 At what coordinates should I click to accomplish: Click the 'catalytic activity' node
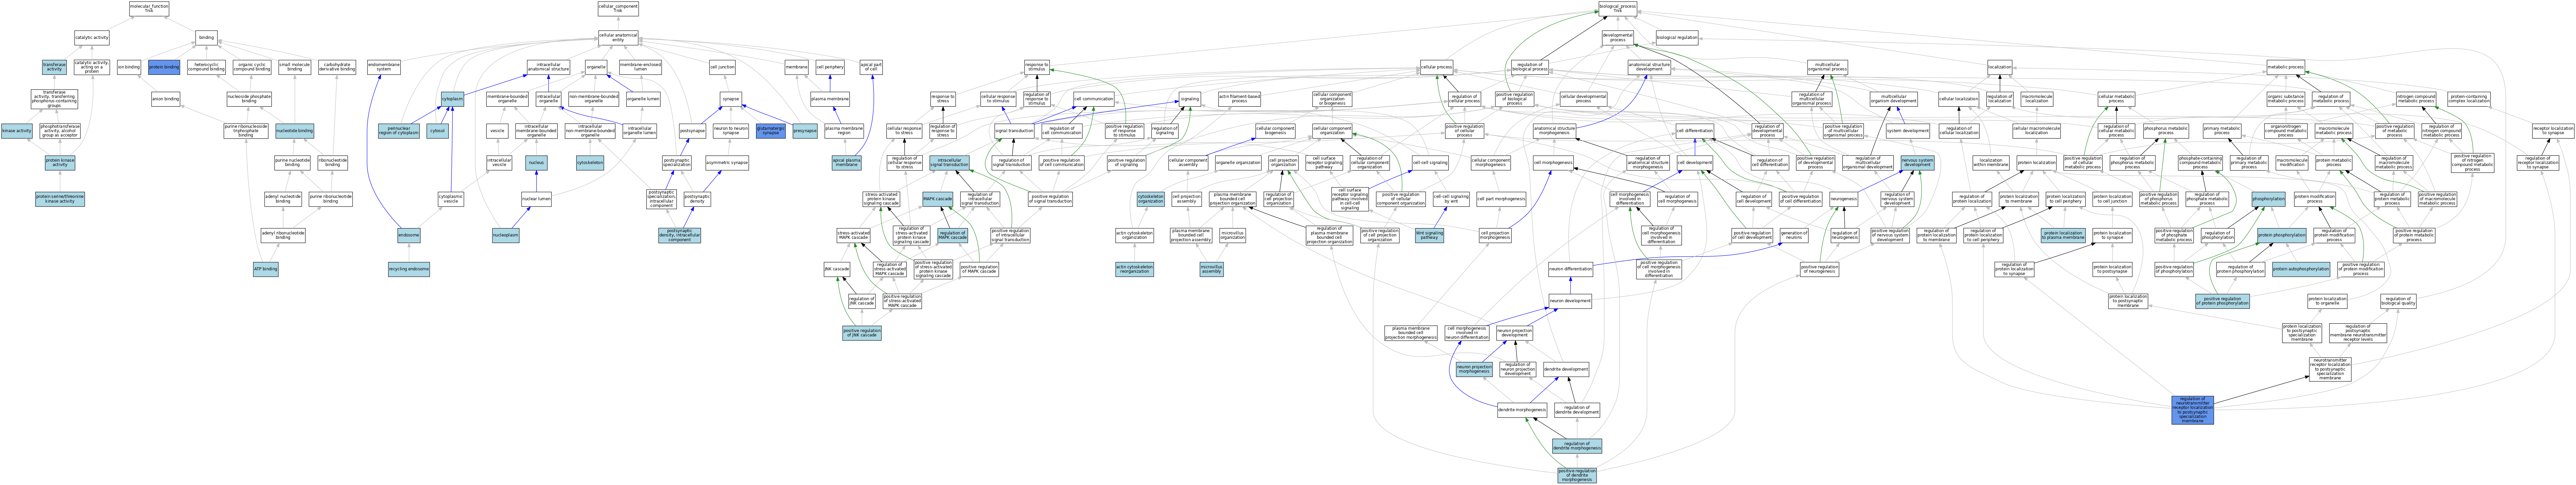[x=92, y=38]
